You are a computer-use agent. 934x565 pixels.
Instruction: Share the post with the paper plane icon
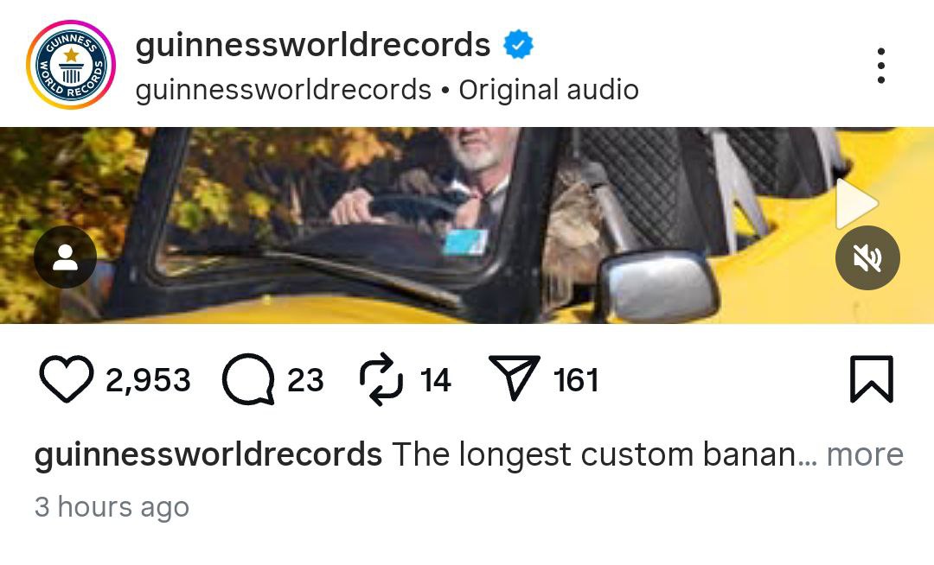pos(514,378)
